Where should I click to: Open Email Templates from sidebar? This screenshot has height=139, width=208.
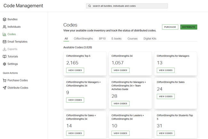click(x=17, y=42)
